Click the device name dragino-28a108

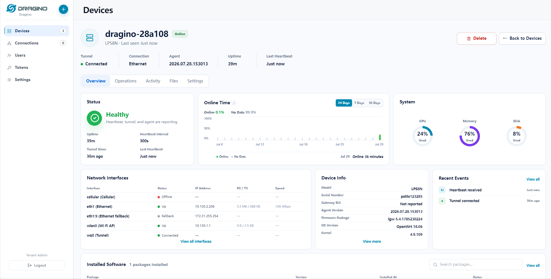pos(137,34)
